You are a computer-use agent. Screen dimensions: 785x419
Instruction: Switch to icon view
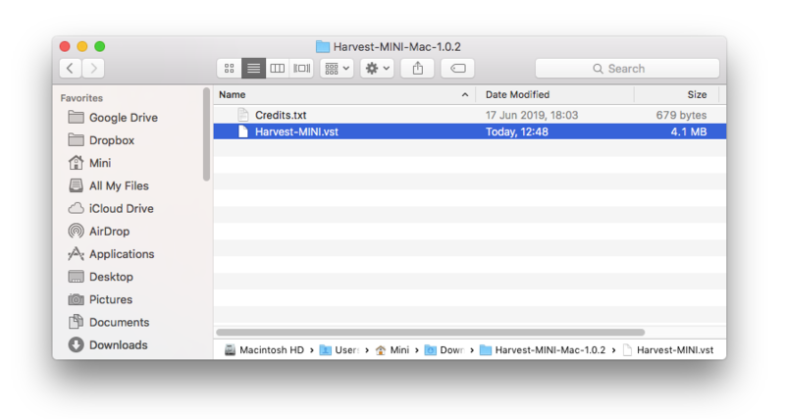[x=230, y=68]
